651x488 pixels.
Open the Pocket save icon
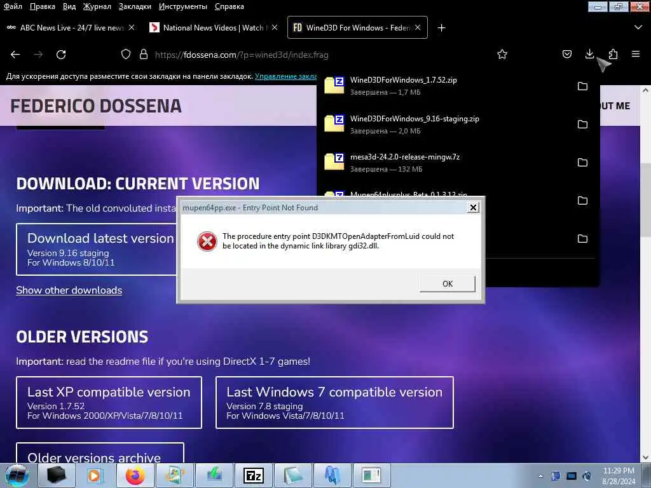pos(567,55)
